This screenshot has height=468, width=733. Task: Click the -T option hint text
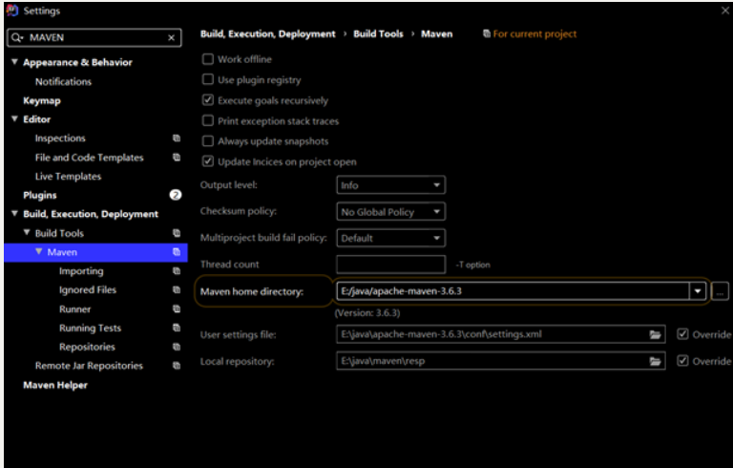[473, 265]
